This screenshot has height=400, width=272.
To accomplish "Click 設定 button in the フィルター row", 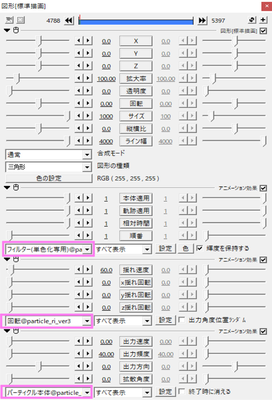I will tap(165, 248).
